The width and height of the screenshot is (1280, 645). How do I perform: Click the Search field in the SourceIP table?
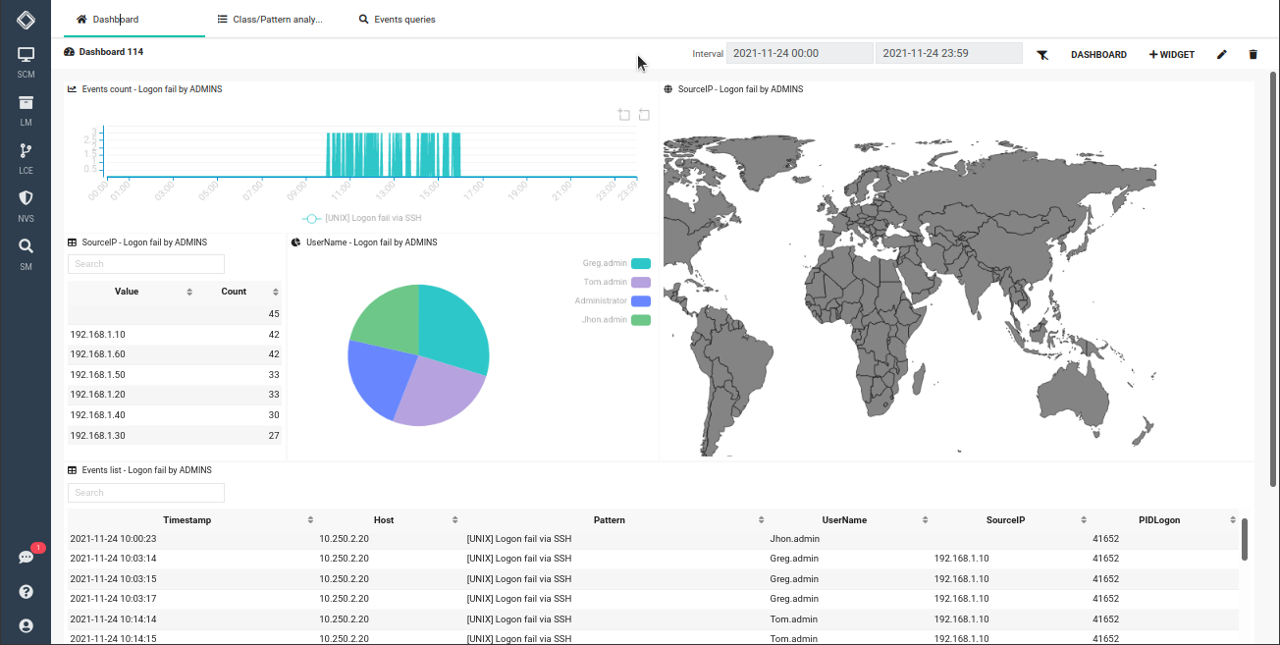145,264
